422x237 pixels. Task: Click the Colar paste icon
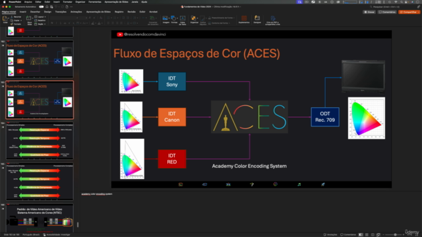click(x=5, y=19)
